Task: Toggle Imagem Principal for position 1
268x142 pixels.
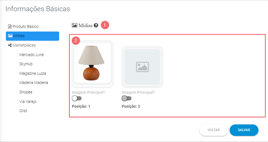Action: pyautogui.click(x=77, y=98)
